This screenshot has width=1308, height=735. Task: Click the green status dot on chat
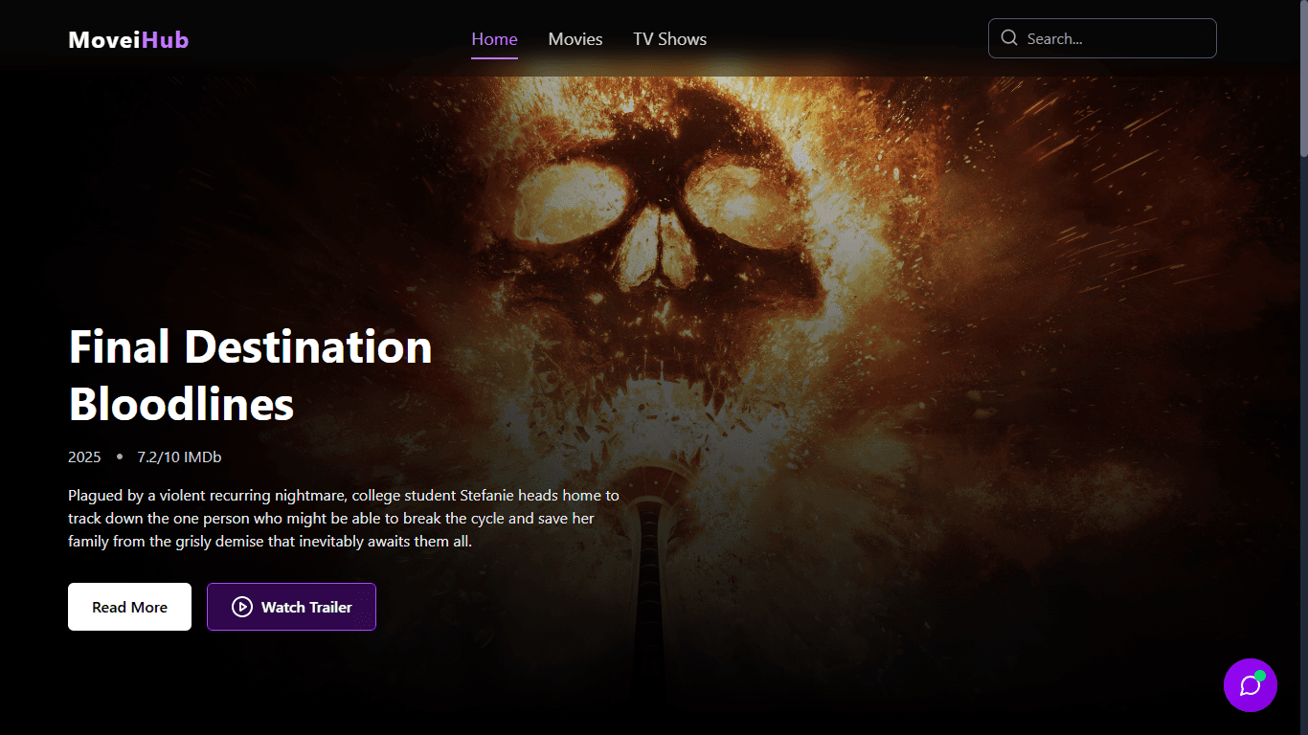tap(1260, 676)
